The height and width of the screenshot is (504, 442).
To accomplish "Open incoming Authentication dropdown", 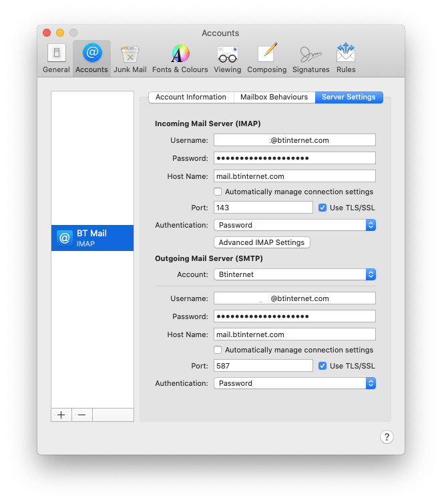I will (x=294, y=225).
